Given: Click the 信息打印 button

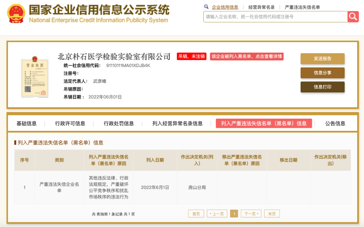Looking at the screenshot, I should click(x=323, y=87).
